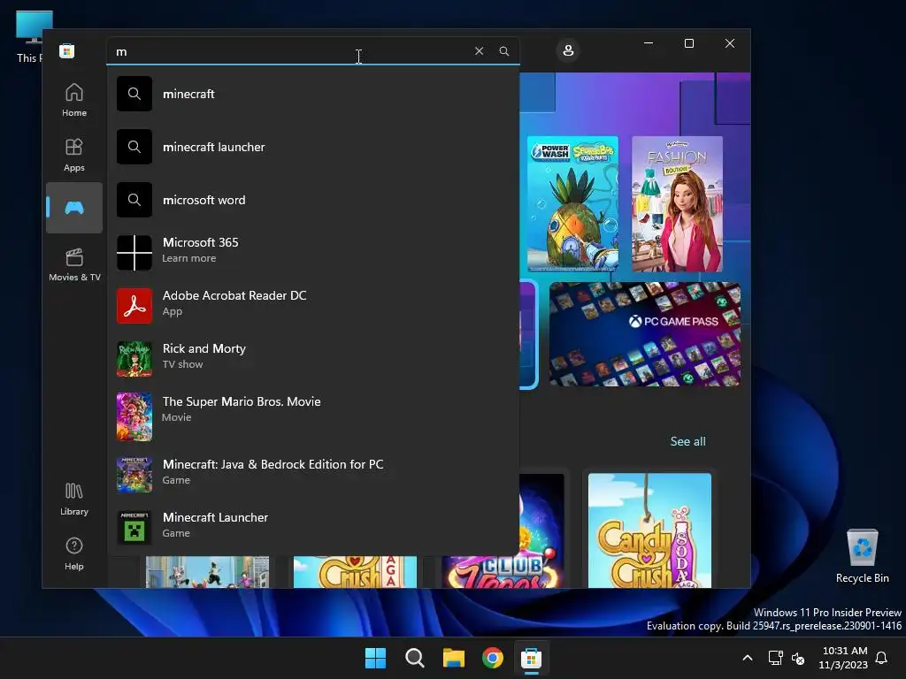906x679 pixels.
Task: Click the Microsoft Store logo icon
Action: (66, 50)
